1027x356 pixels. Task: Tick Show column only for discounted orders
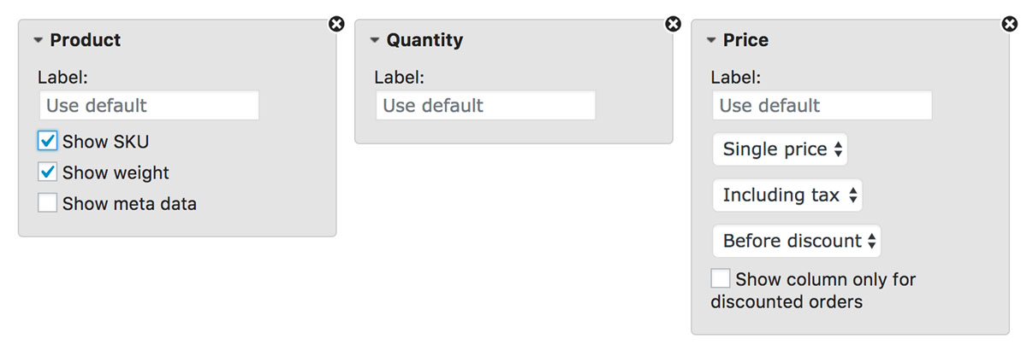(721, 278)
